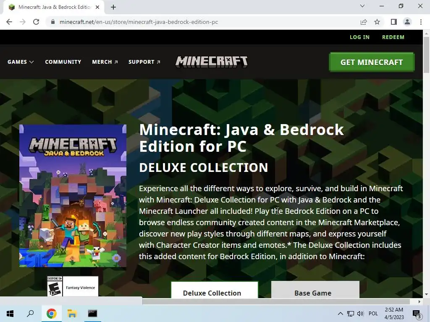The width and height of the screenshot is (430, 322).
Task: Open the Windows Start menu
Action: click(10, 314)
